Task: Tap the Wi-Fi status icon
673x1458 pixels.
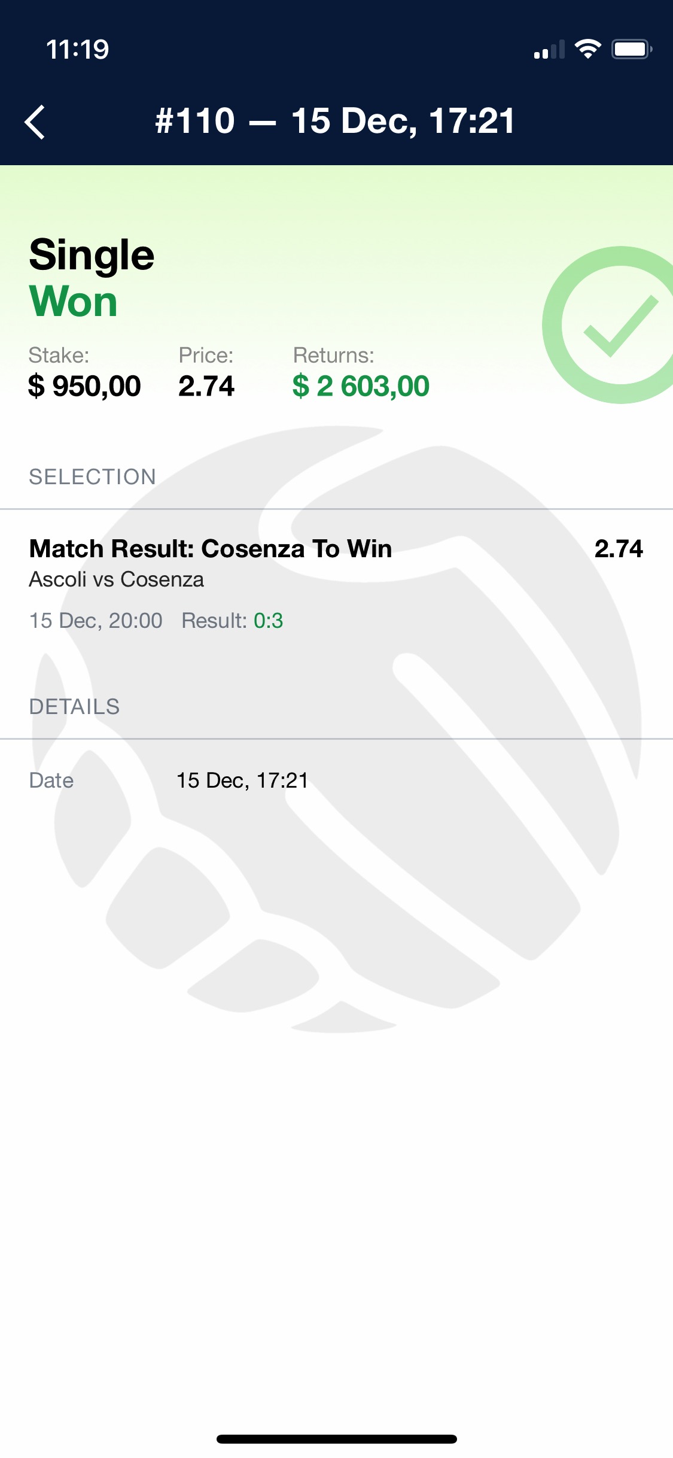Action: point(587,49)
